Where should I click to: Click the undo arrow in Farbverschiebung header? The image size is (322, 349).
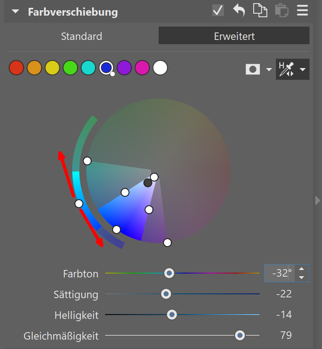pos(239,11)
